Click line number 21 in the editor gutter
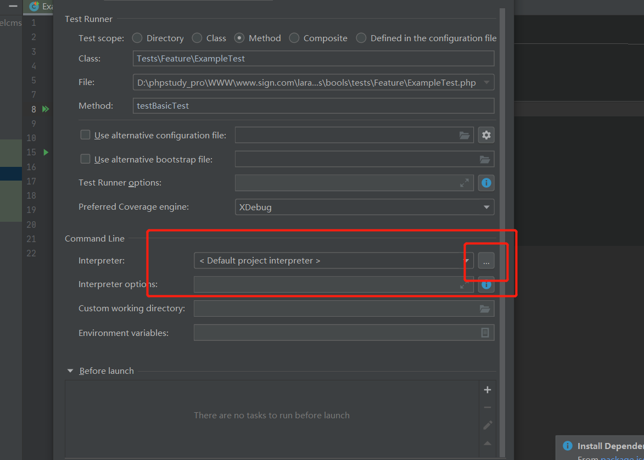The height and width of the screenshot is (460, 644). click(31, 239)
